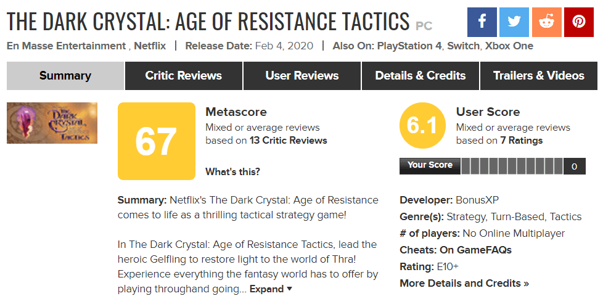Click the What's this? link
Screen dimensions: 603x296
point(232,171)
